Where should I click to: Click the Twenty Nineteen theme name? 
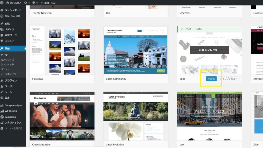pos(42,13)
